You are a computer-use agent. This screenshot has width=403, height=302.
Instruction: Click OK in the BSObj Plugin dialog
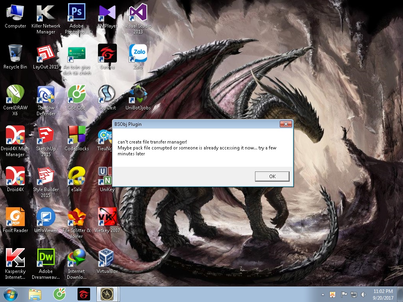[272, 177]
